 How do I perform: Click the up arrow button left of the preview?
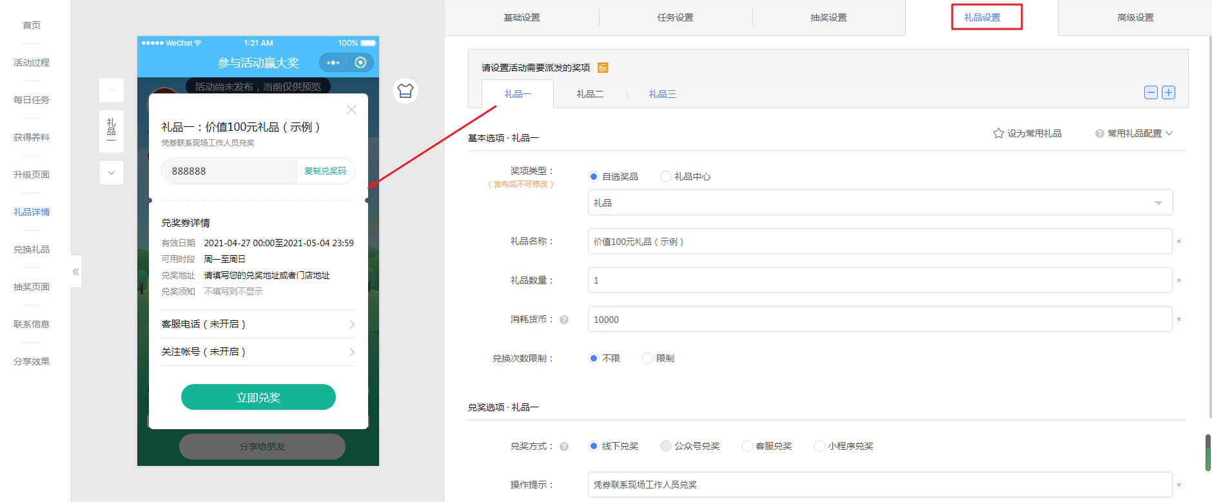click(112, 90)
